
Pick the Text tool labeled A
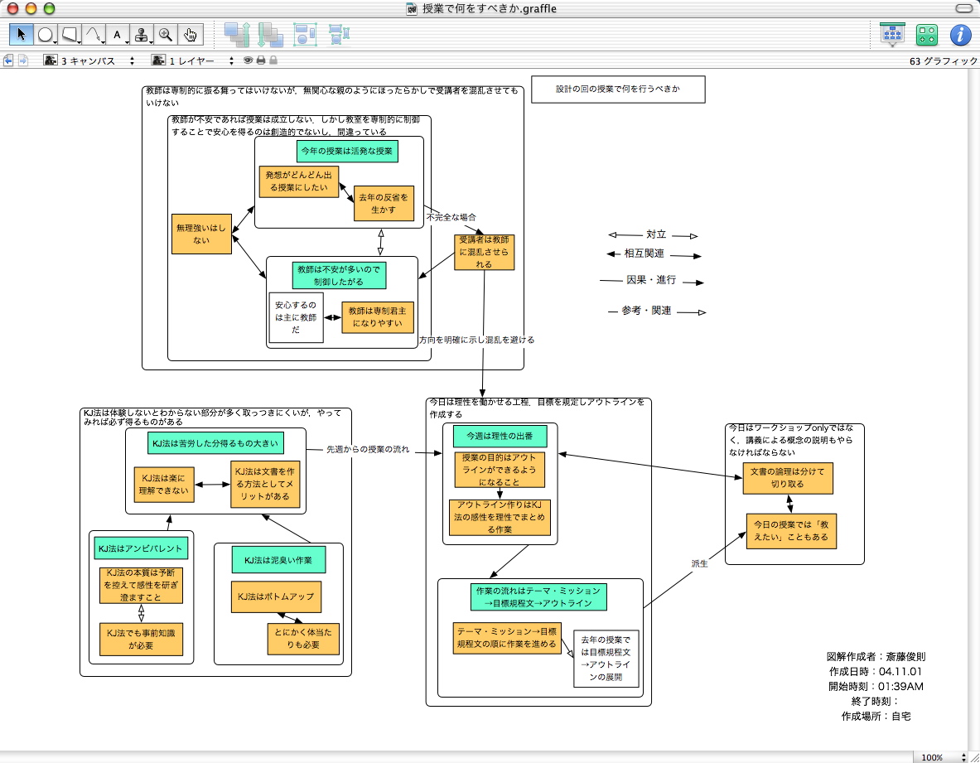[118, 34]
